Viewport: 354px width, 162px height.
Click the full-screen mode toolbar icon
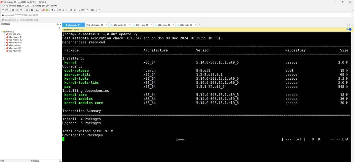pos(51,10)
